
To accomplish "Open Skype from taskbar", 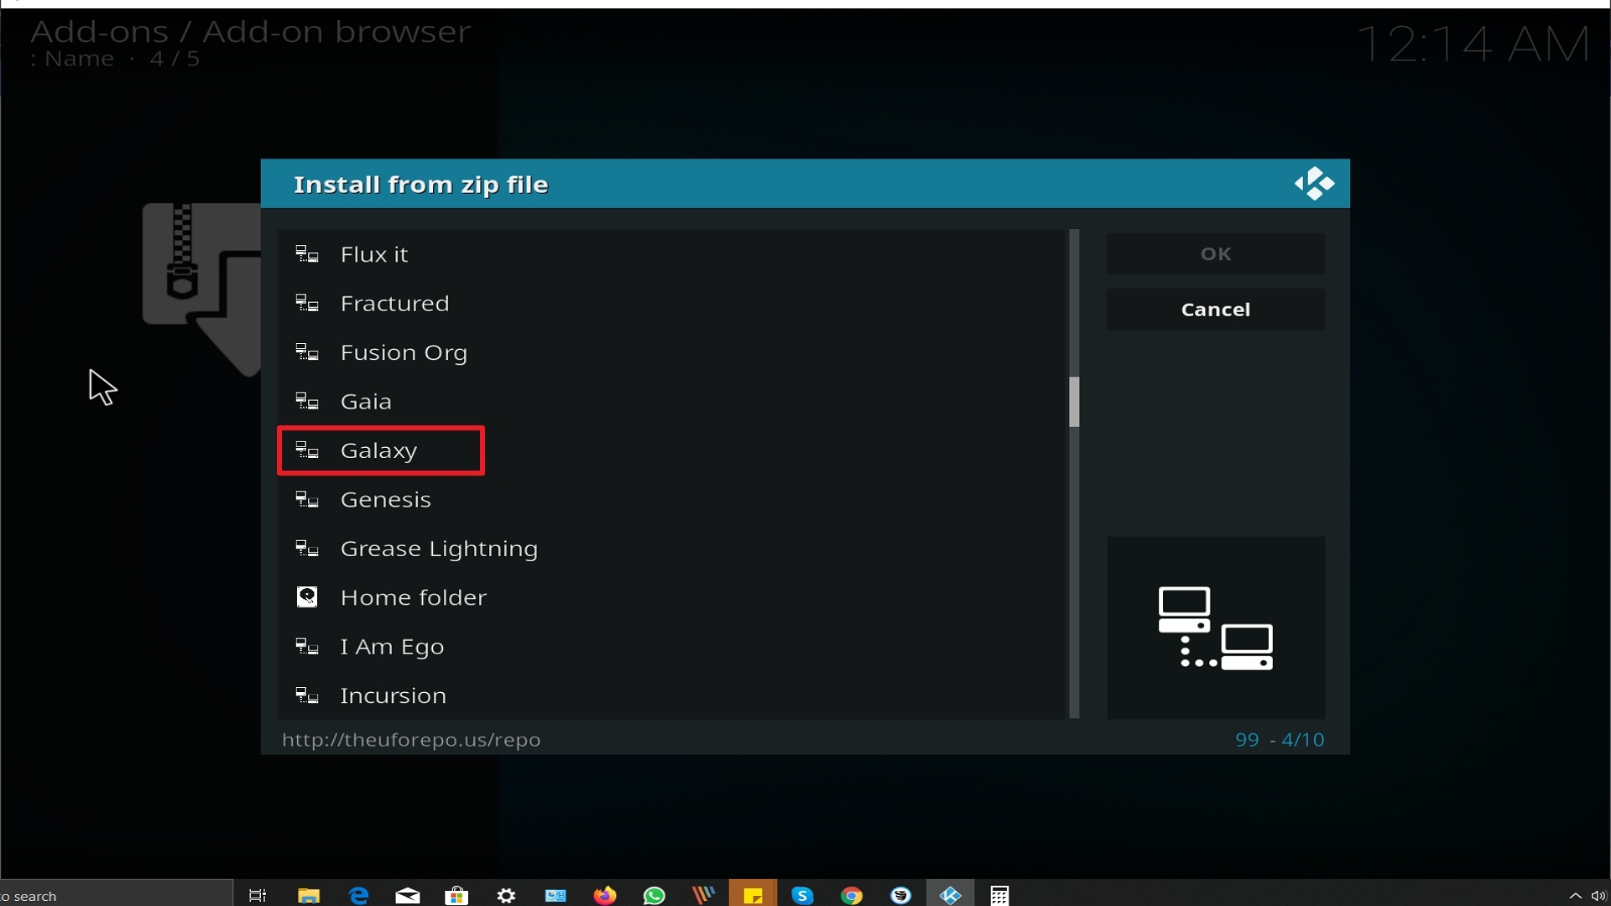I will pyautogui.click(x=802, y=895).
